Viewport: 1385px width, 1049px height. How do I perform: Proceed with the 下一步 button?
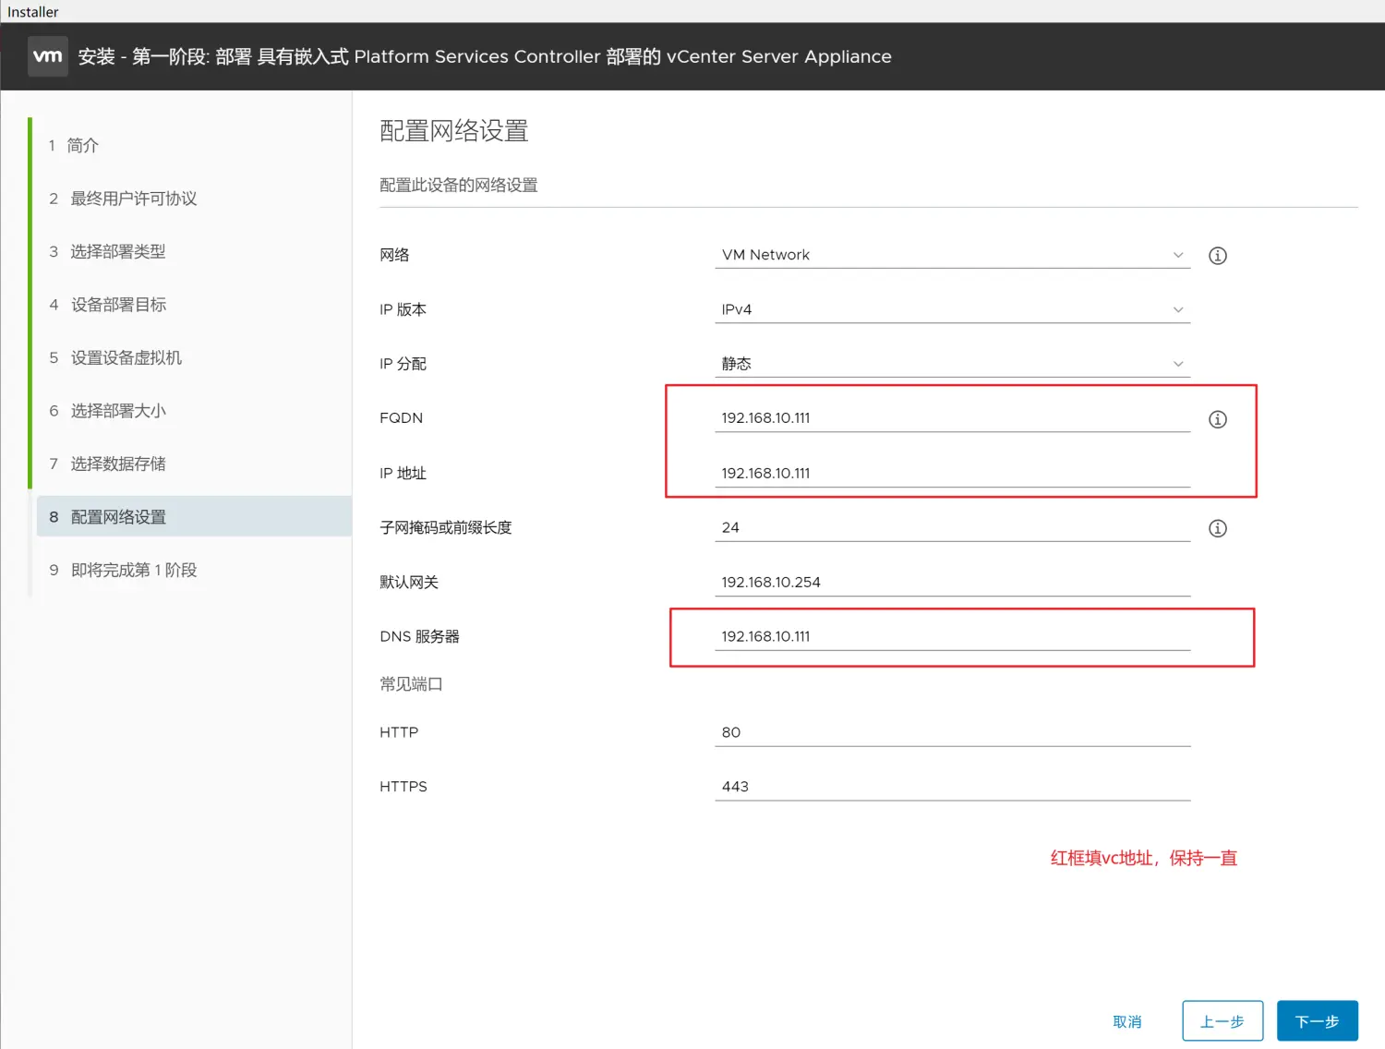(x=1317, y=1021)
